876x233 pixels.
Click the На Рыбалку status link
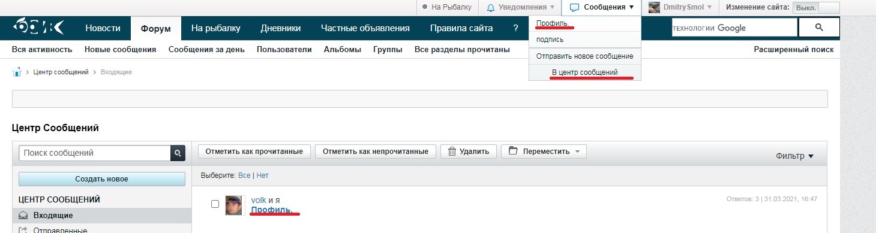pos(447,8)
